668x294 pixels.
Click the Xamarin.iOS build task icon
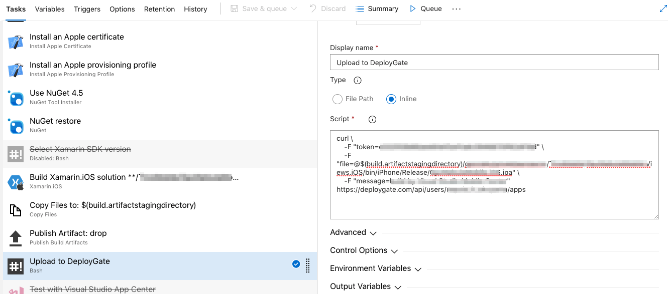16,182
